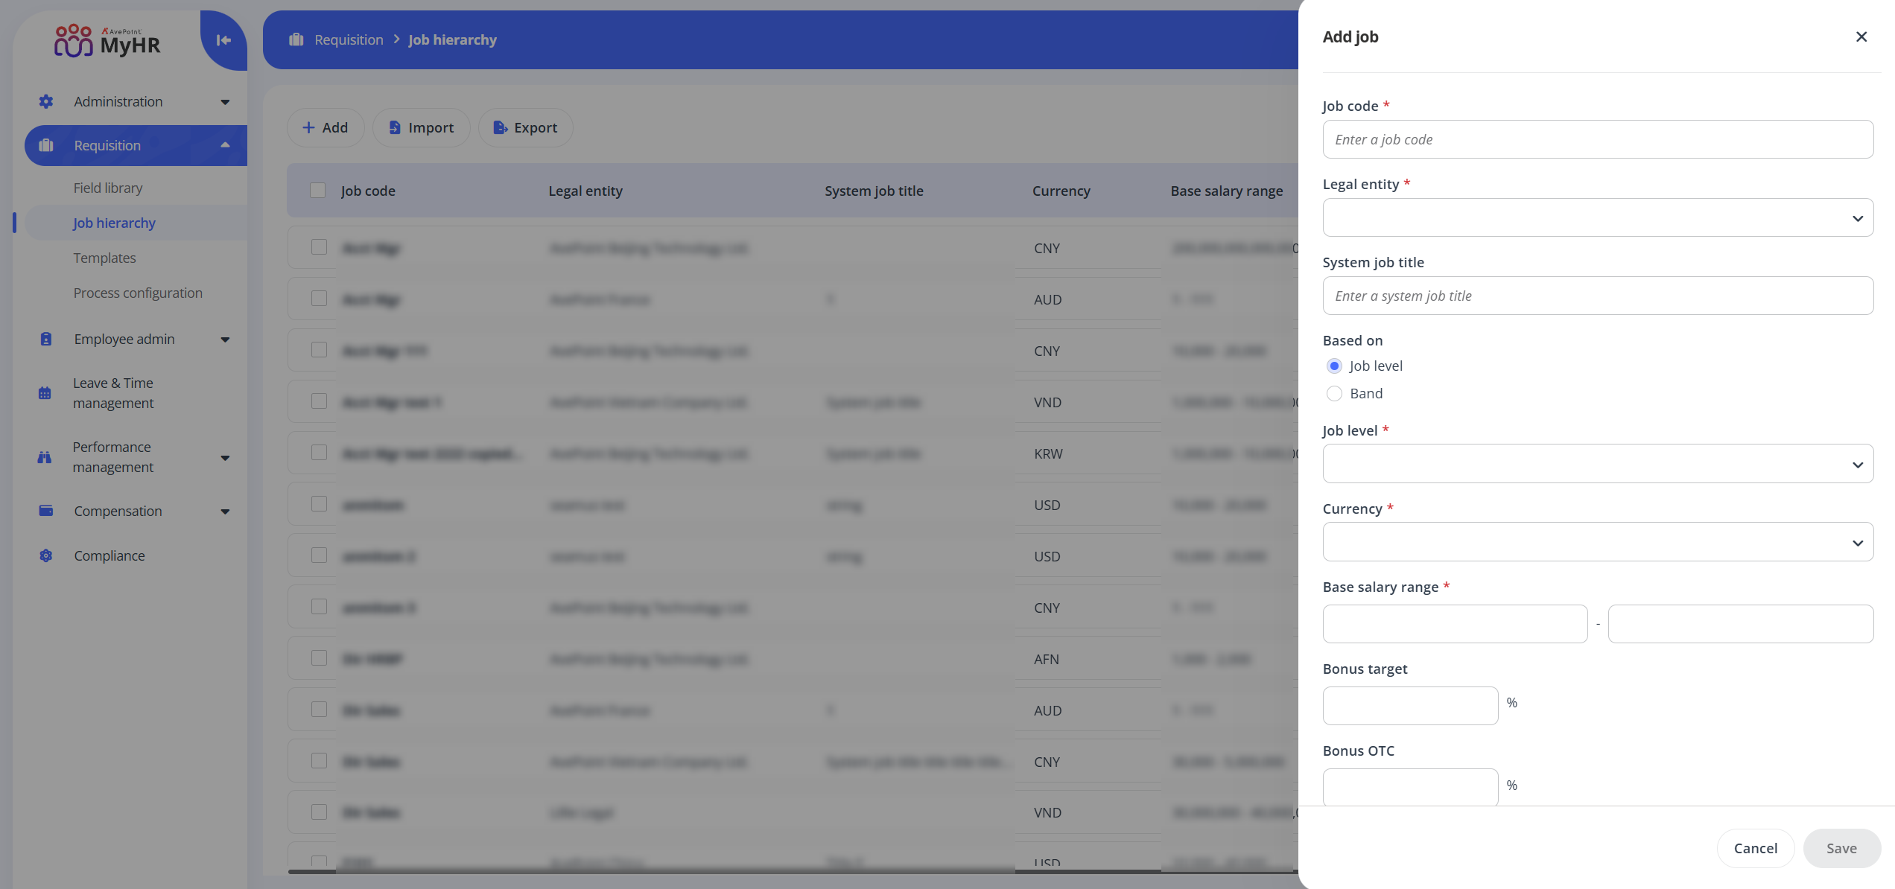Image resolution: width=1895 pixels, height=889 pixels.
Task: Click the Save button
Action: pyautogui.click(x=1841, y=848)
